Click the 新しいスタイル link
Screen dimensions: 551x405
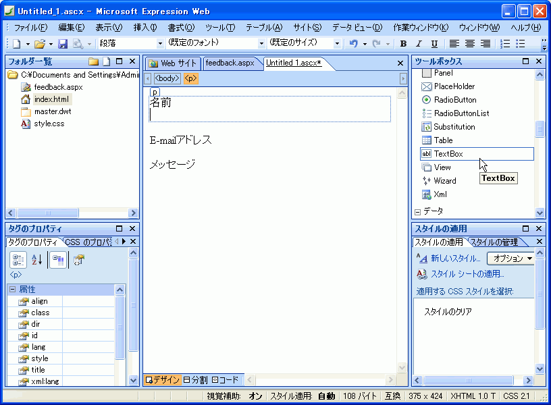click(x=455, y=259)
